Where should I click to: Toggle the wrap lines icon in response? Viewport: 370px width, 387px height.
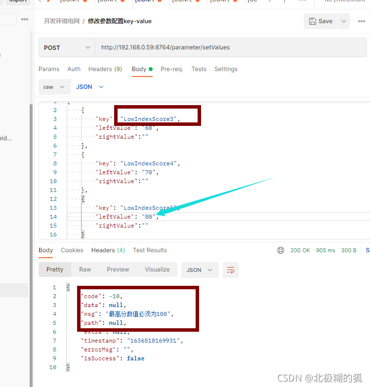click(230, 270)
